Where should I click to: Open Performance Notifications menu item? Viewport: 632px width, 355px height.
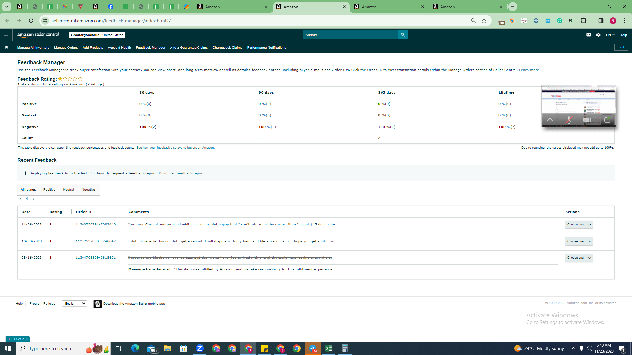click(267, 48)
